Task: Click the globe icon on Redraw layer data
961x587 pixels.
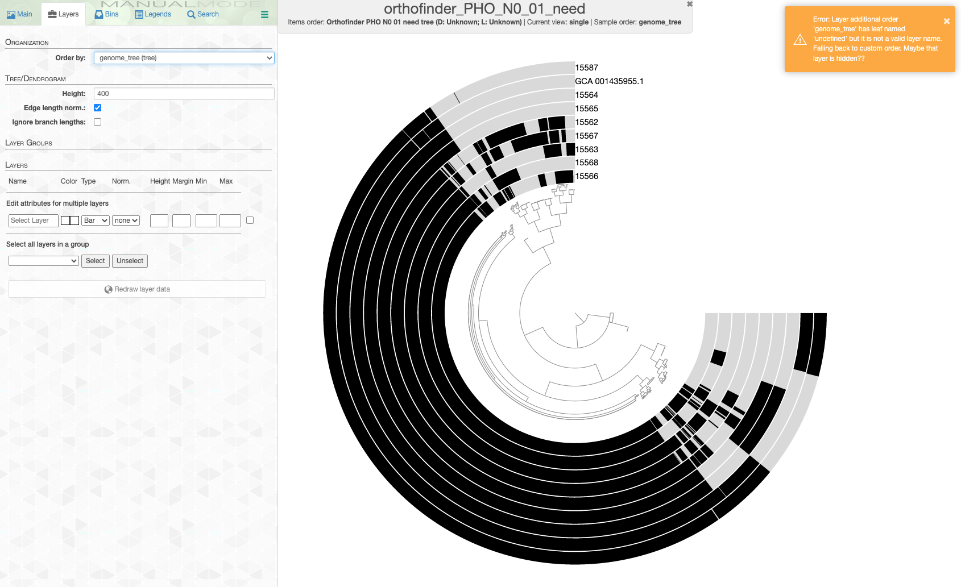Action: tap(108, 289)
